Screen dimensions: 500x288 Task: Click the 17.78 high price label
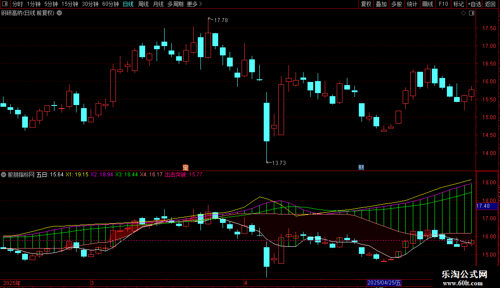(x=221, y=20)
